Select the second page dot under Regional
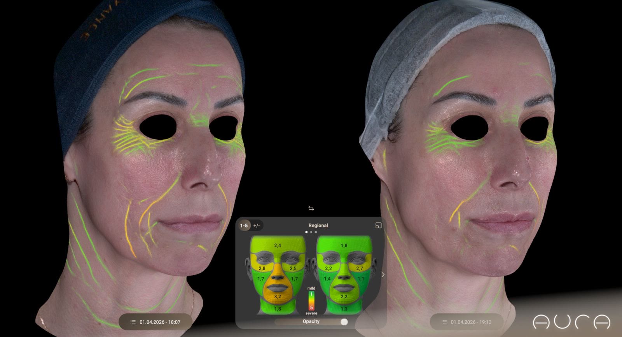 [311, 232]
